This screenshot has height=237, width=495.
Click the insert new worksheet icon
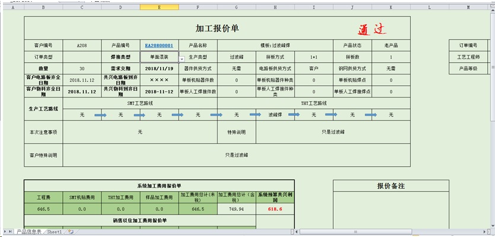point(71,232)
